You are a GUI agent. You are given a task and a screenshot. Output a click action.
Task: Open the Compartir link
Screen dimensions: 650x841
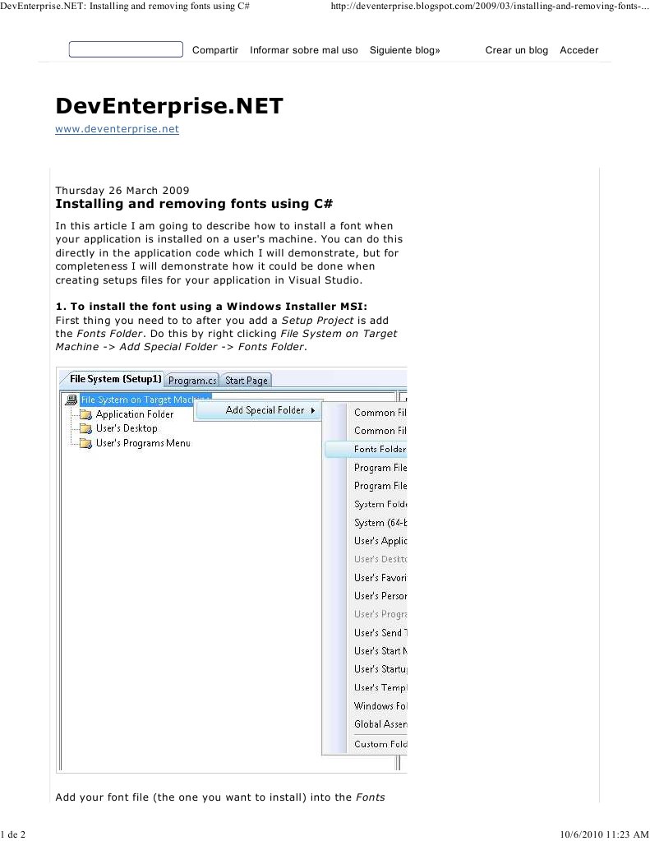coord(215,50)
